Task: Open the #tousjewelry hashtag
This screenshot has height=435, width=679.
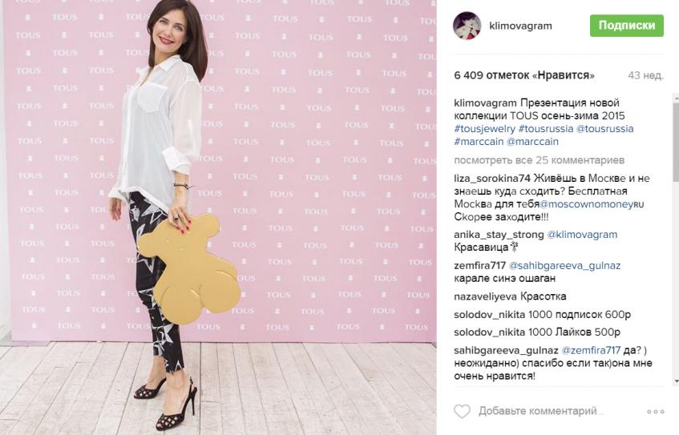Action: [484, 128]
